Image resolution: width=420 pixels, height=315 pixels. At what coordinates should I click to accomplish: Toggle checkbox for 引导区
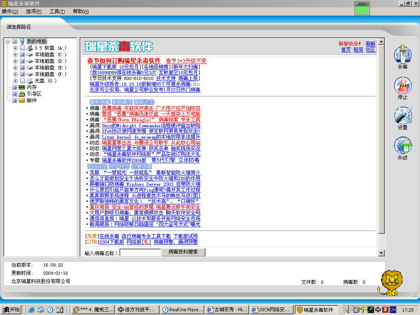(x=15, y=94)
